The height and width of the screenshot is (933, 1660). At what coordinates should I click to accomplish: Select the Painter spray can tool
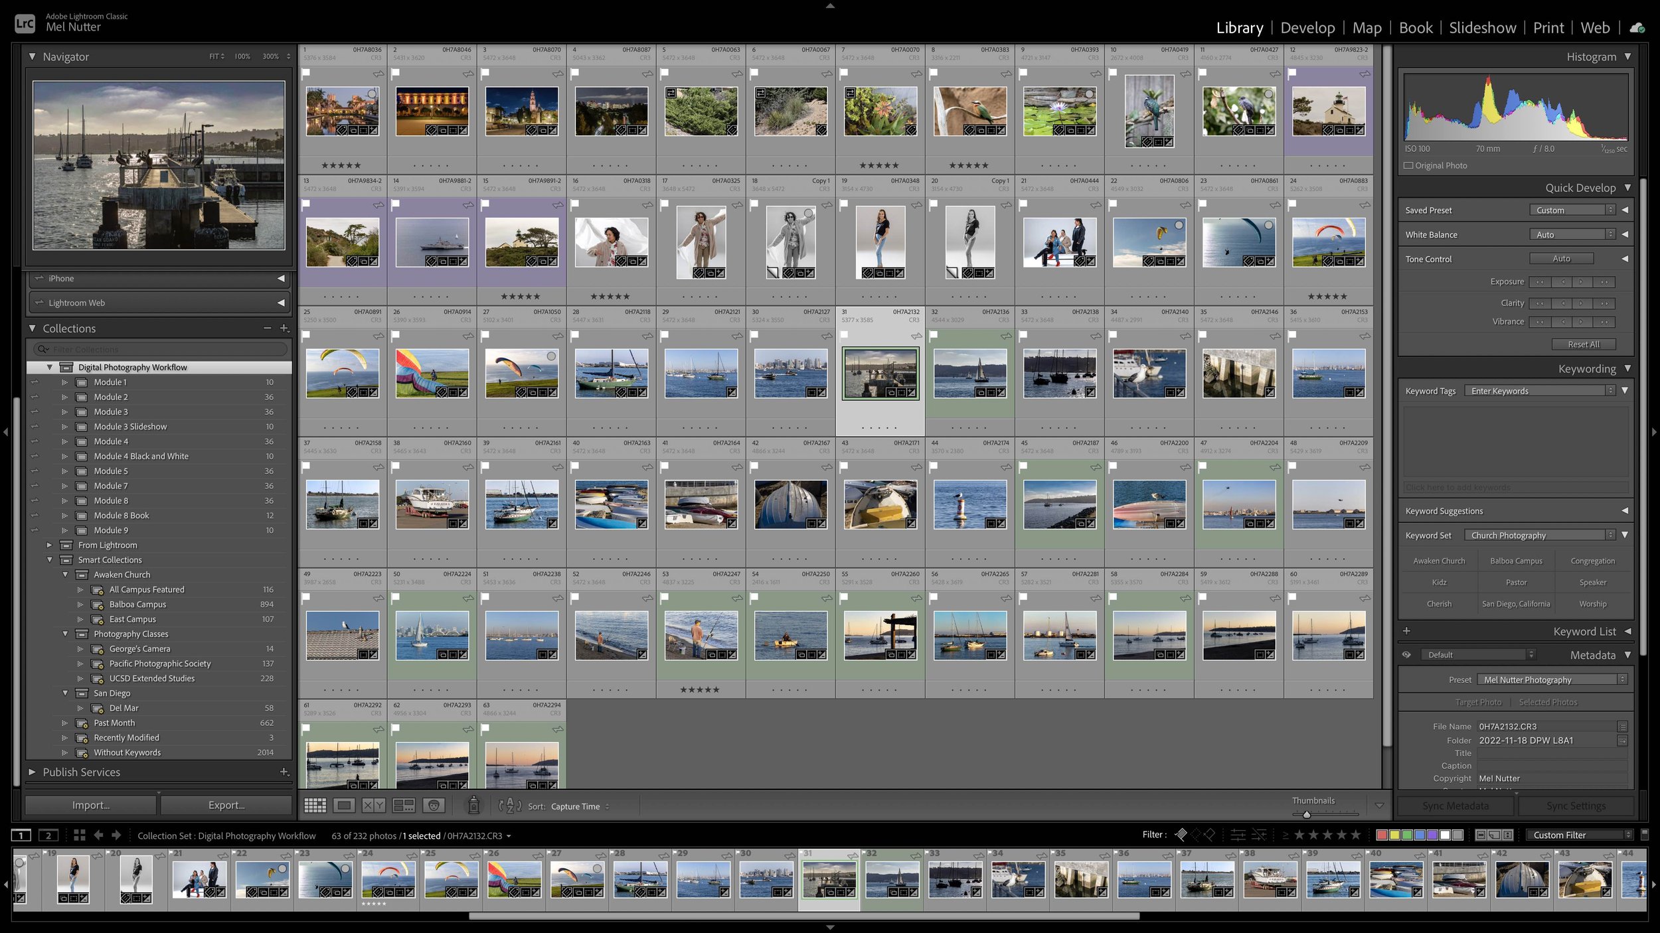tap(473, 805)
